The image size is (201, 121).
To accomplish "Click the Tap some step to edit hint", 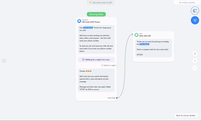I will click(101, 3).
